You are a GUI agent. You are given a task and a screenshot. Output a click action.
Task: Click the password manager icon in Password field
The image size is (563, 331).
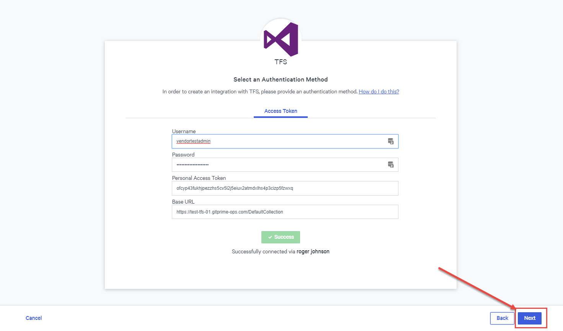click(391, 165)
